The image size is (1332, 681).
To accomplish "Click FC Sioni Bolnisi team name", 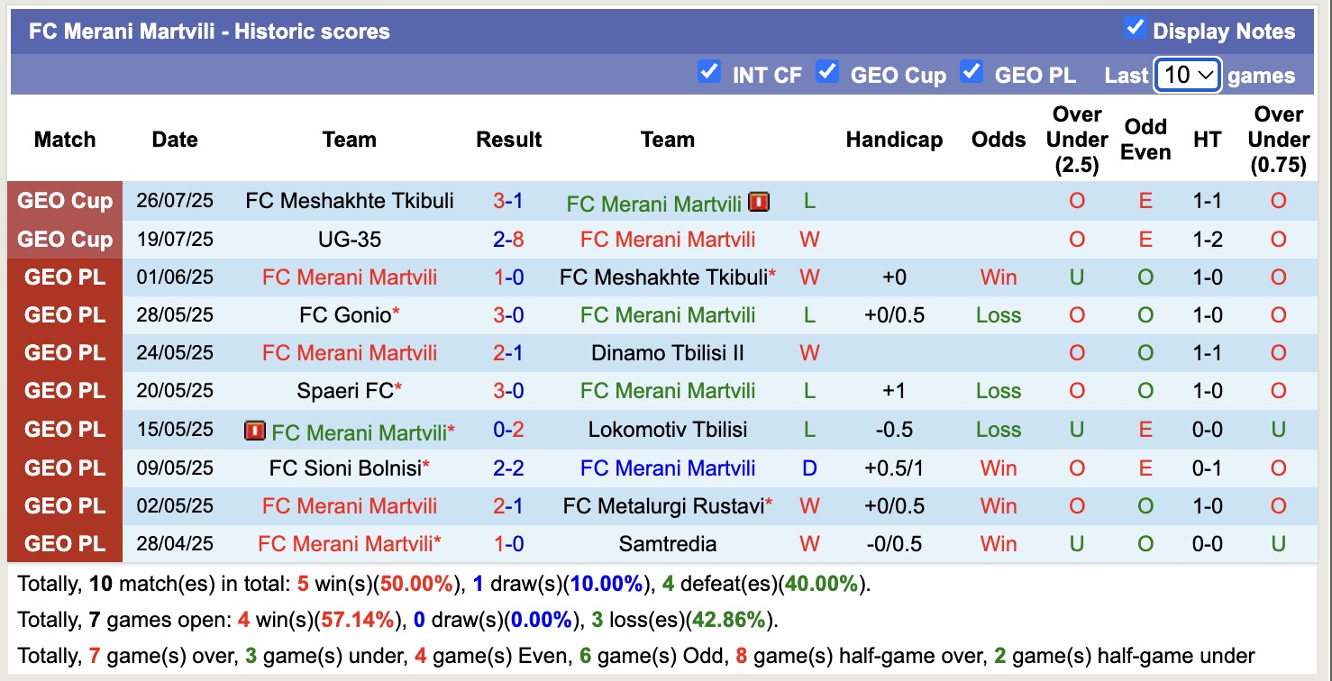I will [x=345, y=468].
